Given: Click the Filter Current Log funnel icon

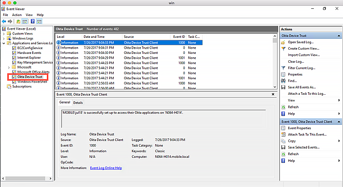Looking at the screenshot, I should (x=283, y=68).
